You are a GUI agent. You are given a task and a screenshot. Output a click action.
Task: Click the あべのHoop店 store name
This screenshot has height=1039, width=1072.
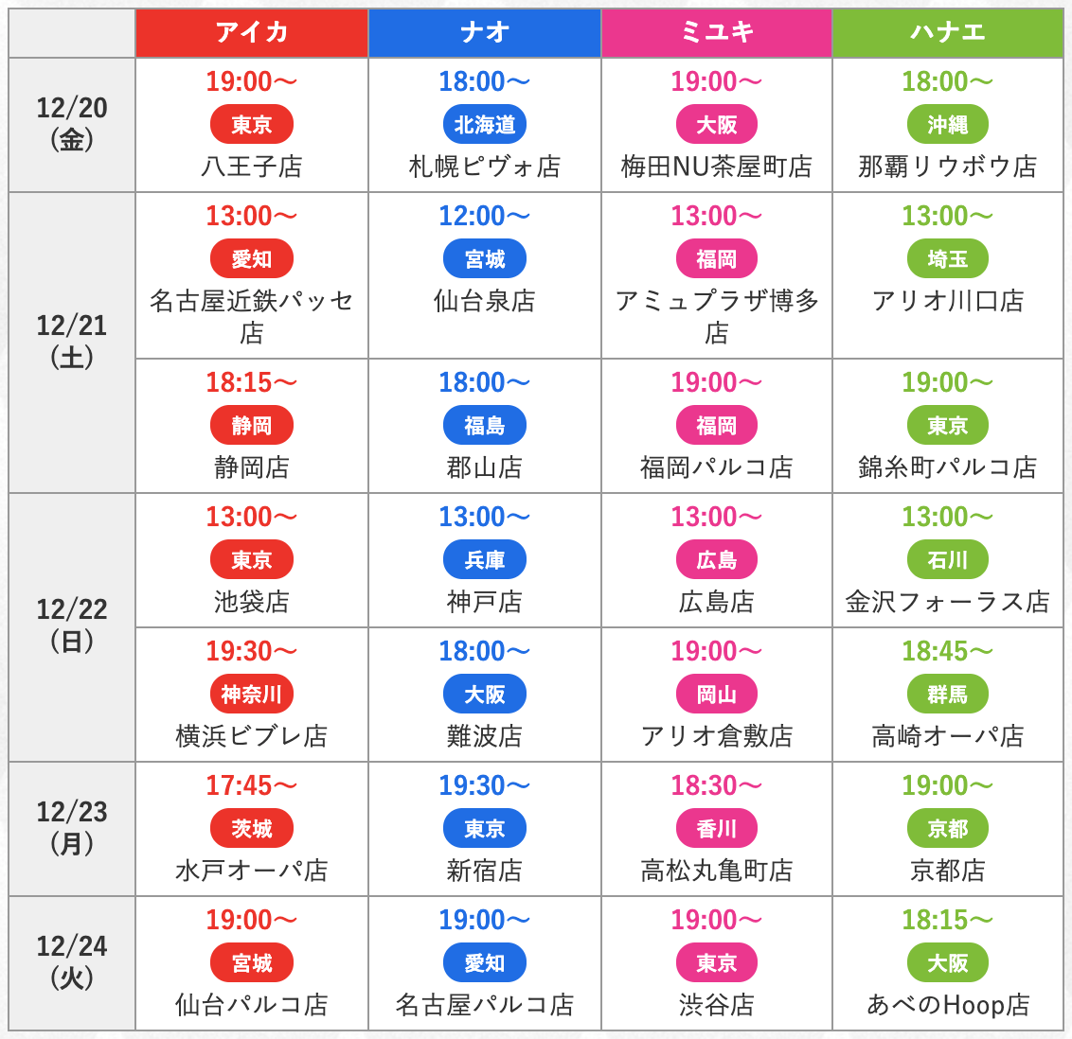(948, 1005)
